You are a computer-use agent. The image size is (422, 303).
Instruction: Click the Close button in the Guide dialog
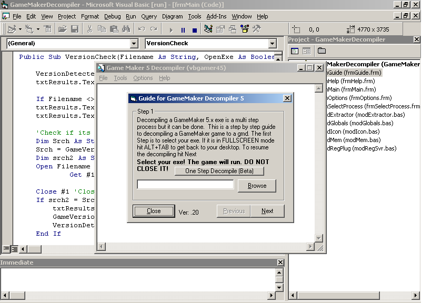tap(154, 211)
